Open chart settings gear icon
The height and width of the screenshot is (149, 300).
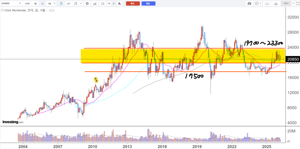[x=87, y=4]
